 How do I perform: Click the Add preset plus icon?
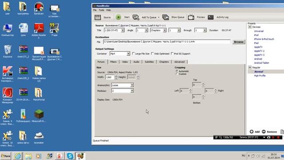252,132
